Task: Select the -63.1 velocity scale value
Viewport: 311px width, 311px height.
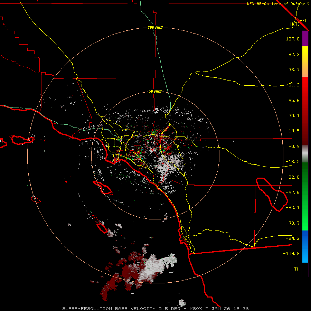Action: click(x=293, y=208)
